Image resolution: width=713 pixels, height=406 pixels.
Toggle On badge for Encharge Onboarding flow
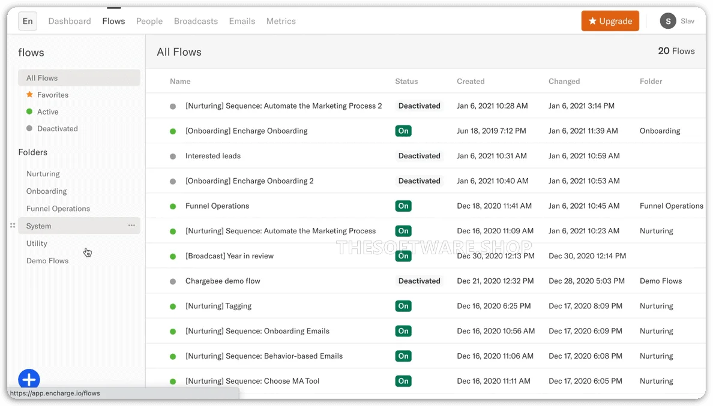point(403,131)
